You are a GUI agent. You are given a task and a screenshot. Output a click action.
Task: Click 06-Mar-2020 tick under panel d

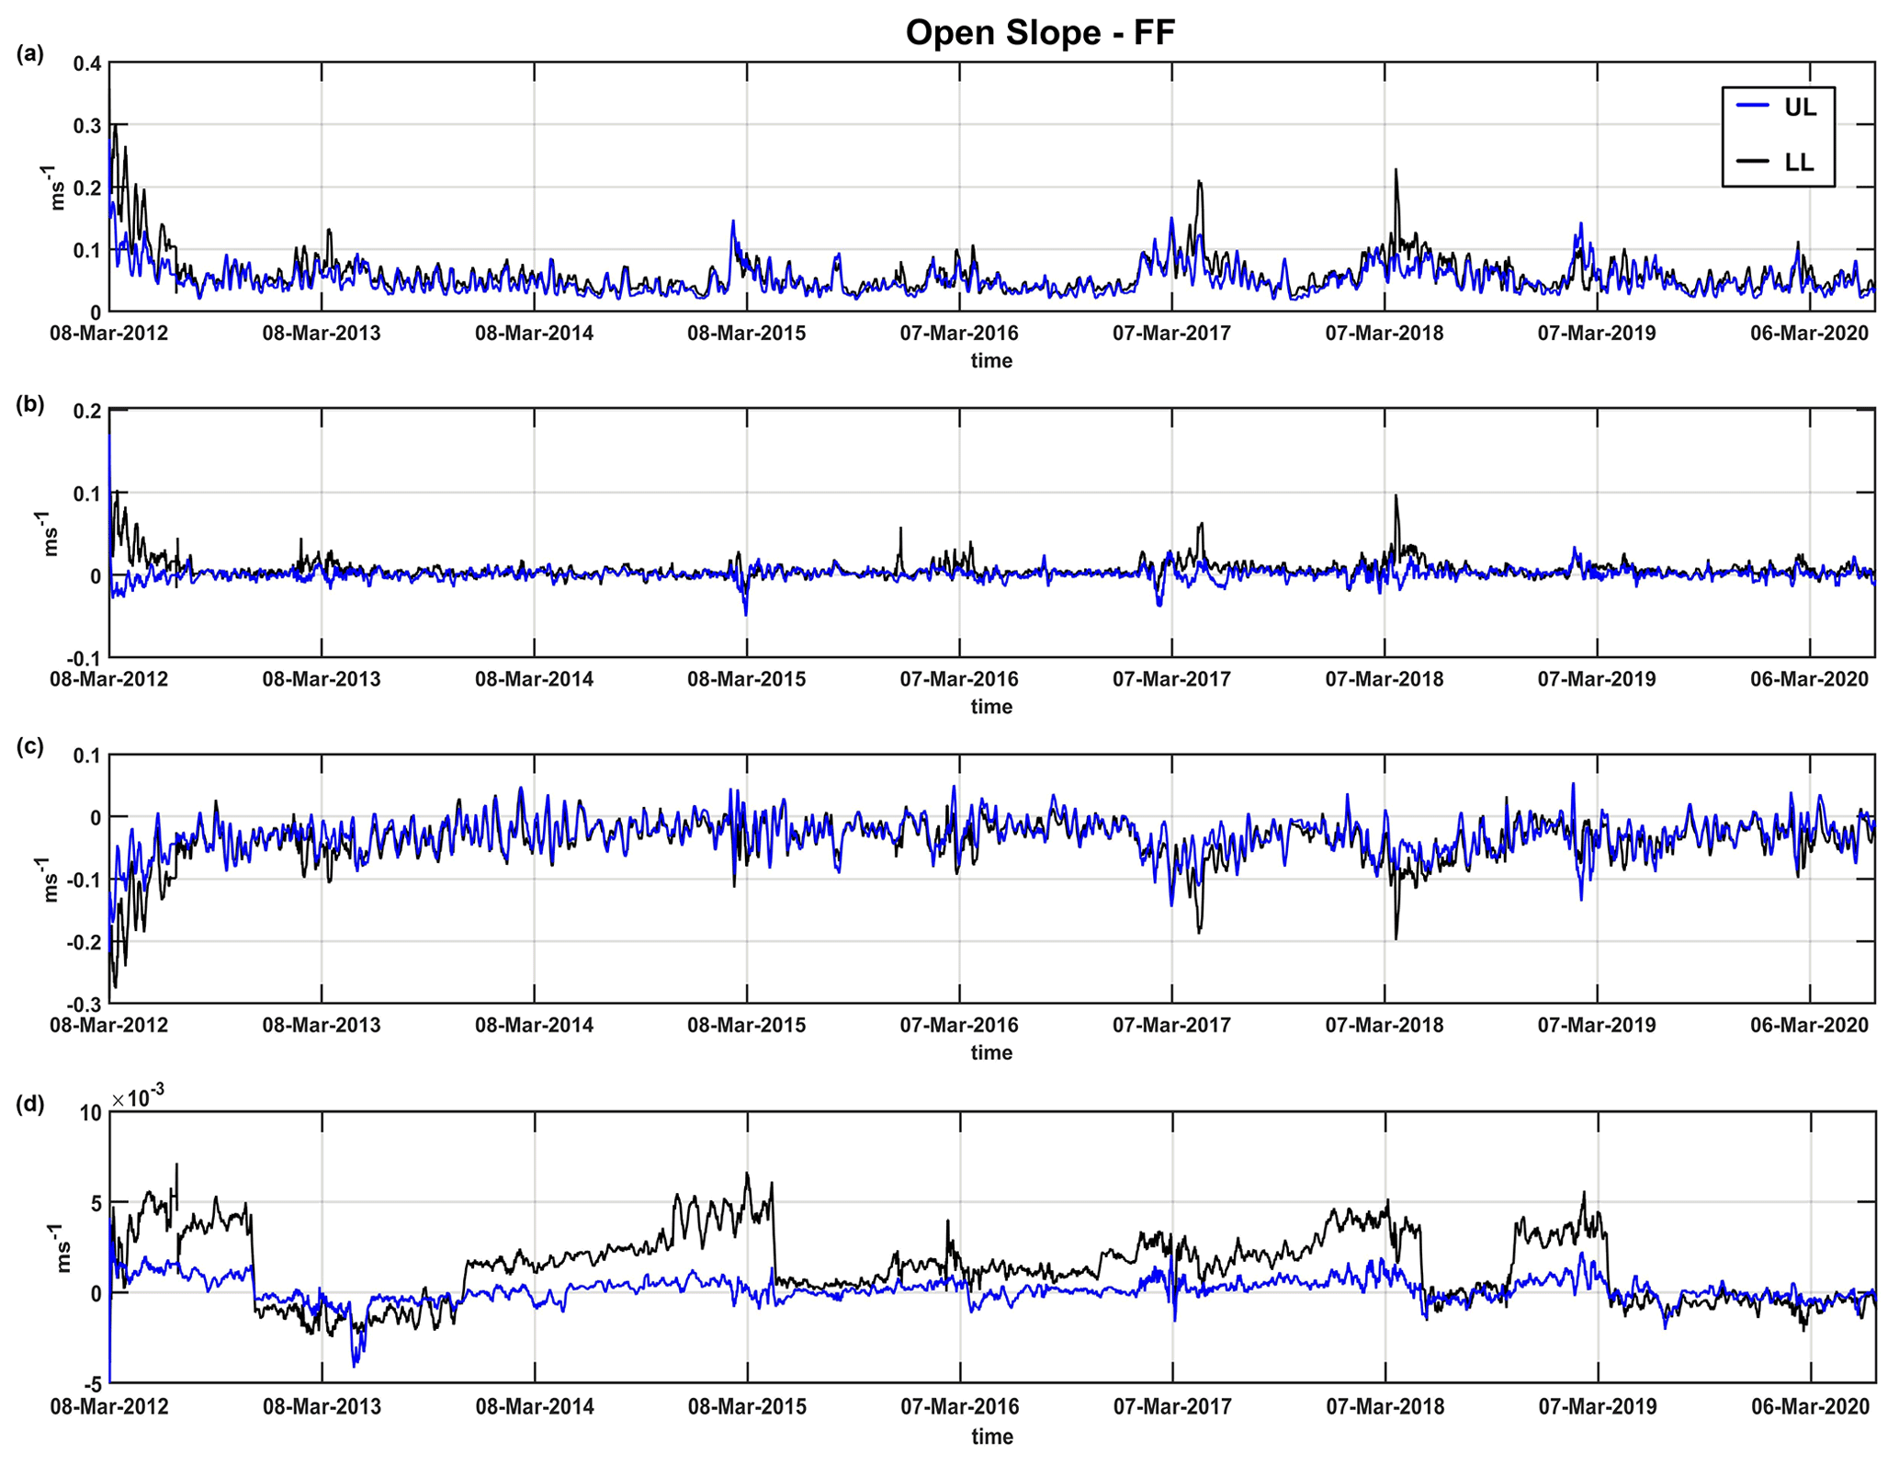click(1810, 1407)
